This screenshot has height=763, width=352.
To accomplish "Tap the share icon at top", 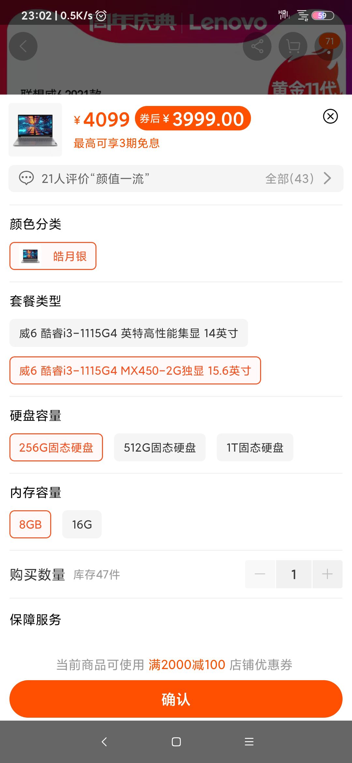I will click(257, 46).
